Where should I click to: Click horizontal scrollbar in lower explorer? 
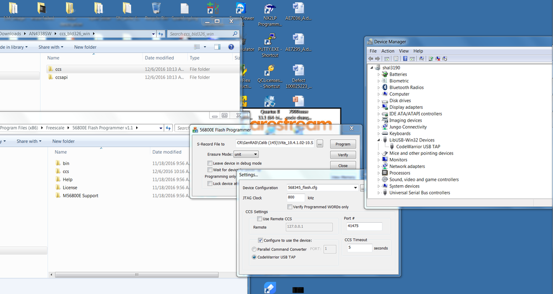coord(136,275)
